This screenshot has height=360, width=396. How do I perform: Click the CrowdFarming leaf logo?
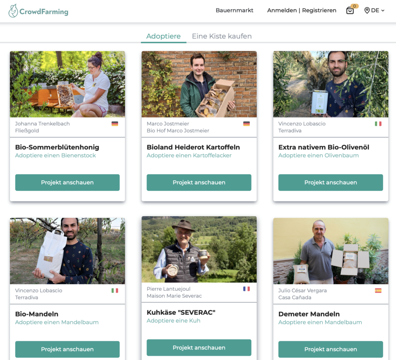(13, 11)
